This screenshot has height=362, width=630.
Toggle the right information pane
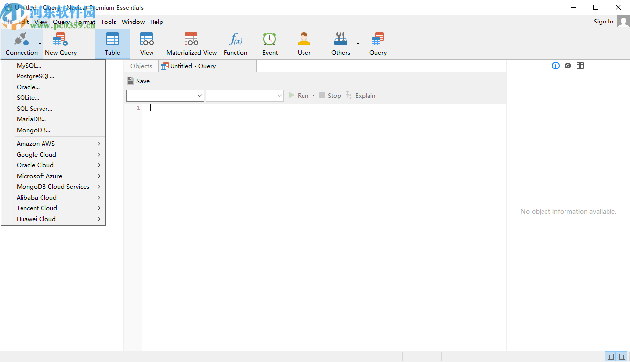click(622, 357)
